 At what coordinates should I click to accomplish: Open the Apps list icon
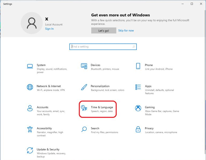tap(138, 87)
